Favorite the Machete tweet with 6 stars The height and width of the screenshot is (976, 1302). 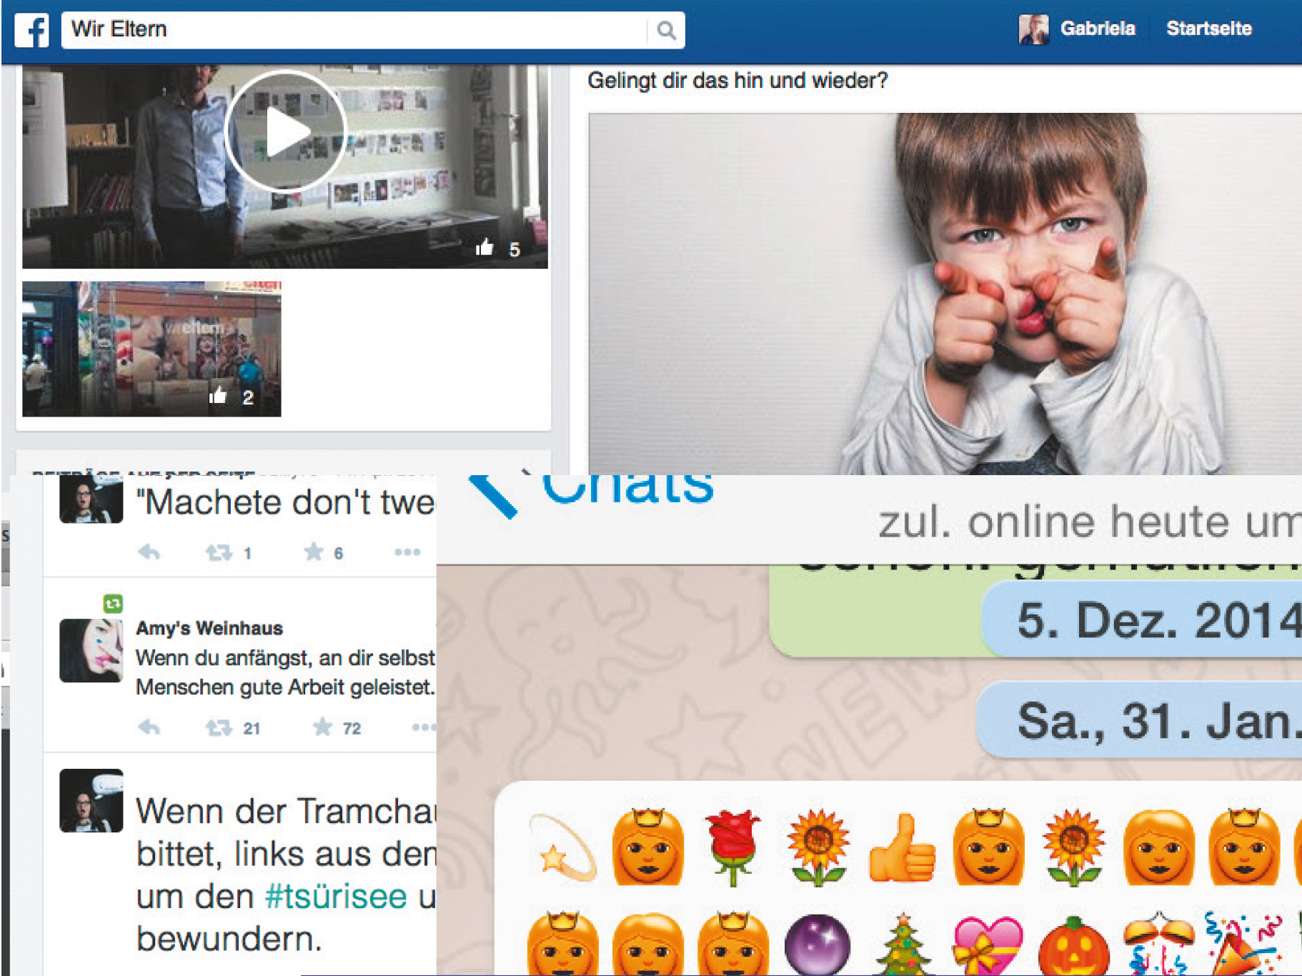[x=314, y=552]
